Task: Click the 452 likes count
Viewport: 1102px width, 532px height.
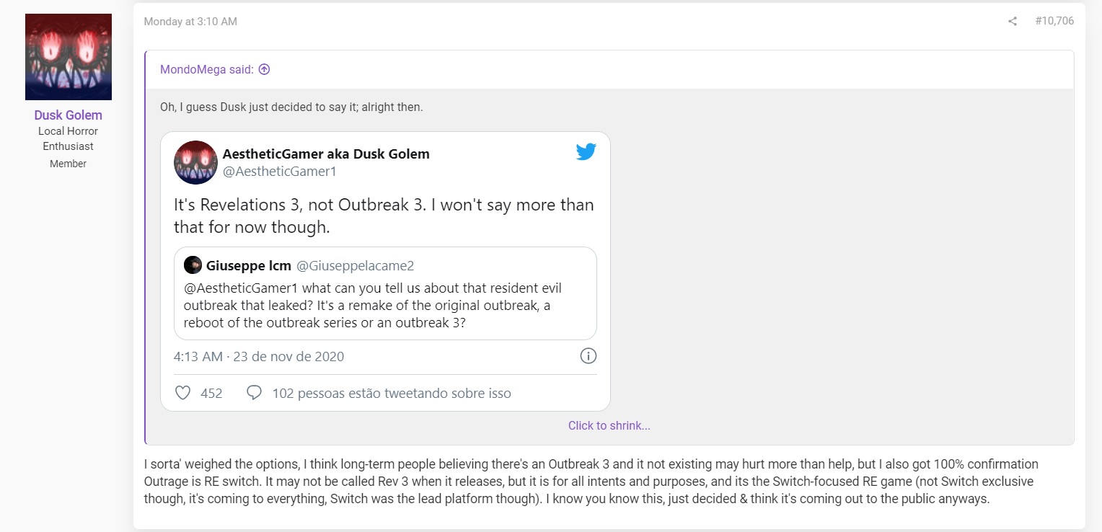Action: 211,394
